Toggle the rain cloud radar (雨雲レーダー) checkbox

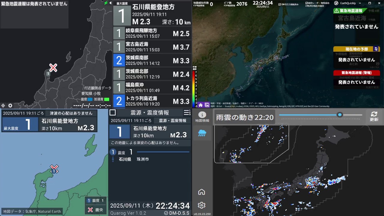(307, 3)
